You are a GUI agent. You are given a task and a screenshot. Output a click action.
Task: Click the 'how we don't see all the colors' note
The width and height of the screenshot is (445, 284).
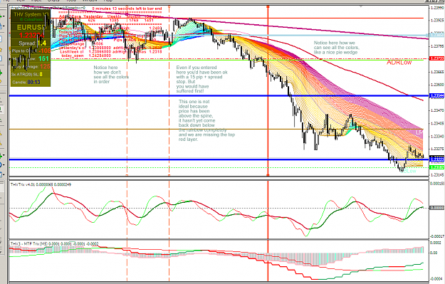(x=111, y=75)
